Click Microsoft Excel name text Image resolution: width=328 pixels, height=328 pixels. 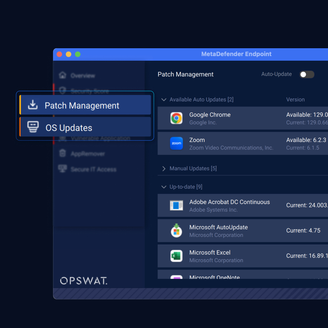210,253
